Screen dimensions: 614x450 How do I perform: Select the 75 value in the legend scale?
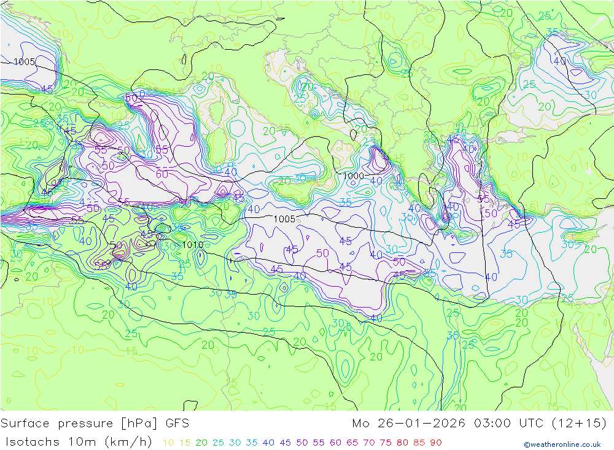(386, 443)
